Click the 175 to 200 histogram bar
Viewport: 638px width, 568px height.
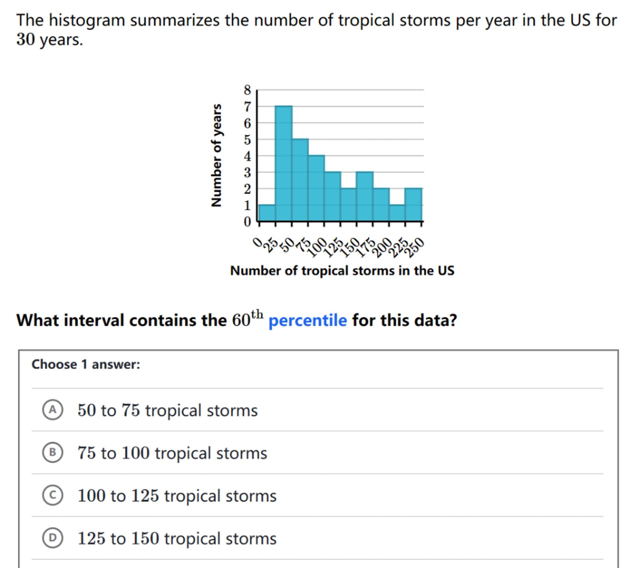pos(381,205)
